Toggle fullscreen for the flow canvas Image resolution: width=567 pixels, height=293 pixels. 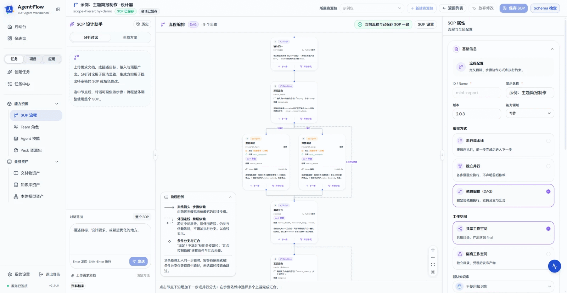[433, 272]
